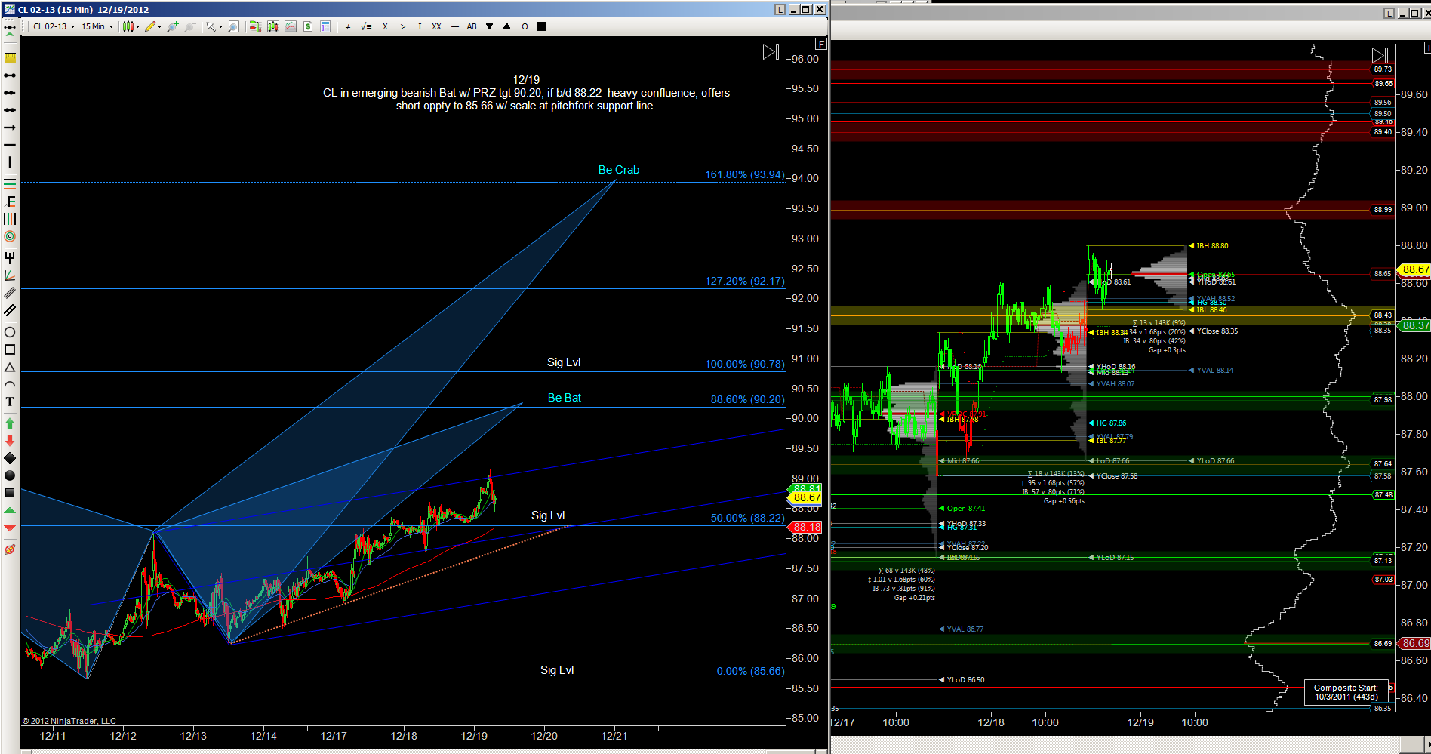Select the text drawing tool
Image resolution: width=1431 pixels, height=754 pixels.
[x=10, y=402]
